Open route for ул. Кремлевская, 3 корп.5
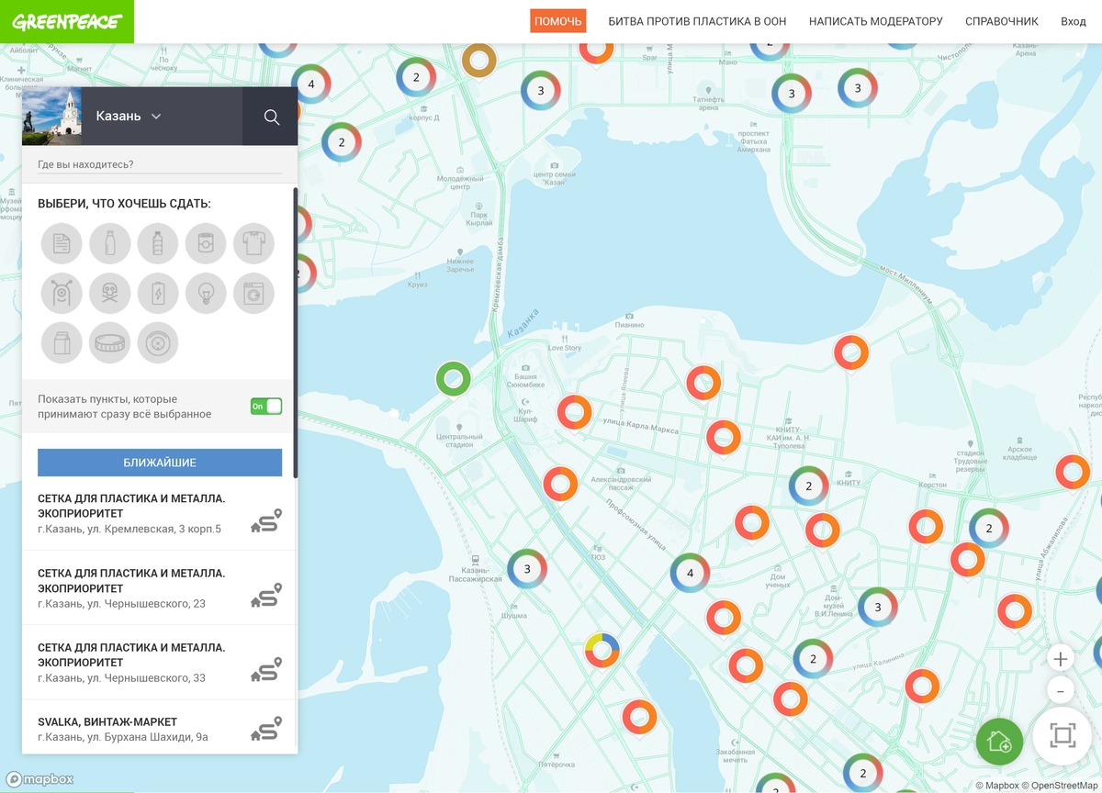This screenshot has height=793, width=1102. click(266, 521)
